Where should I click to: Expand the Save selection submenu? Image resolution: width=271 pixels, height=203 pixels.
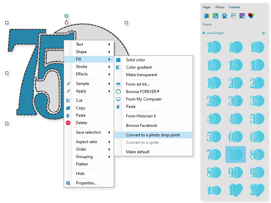tap(89, 132)
